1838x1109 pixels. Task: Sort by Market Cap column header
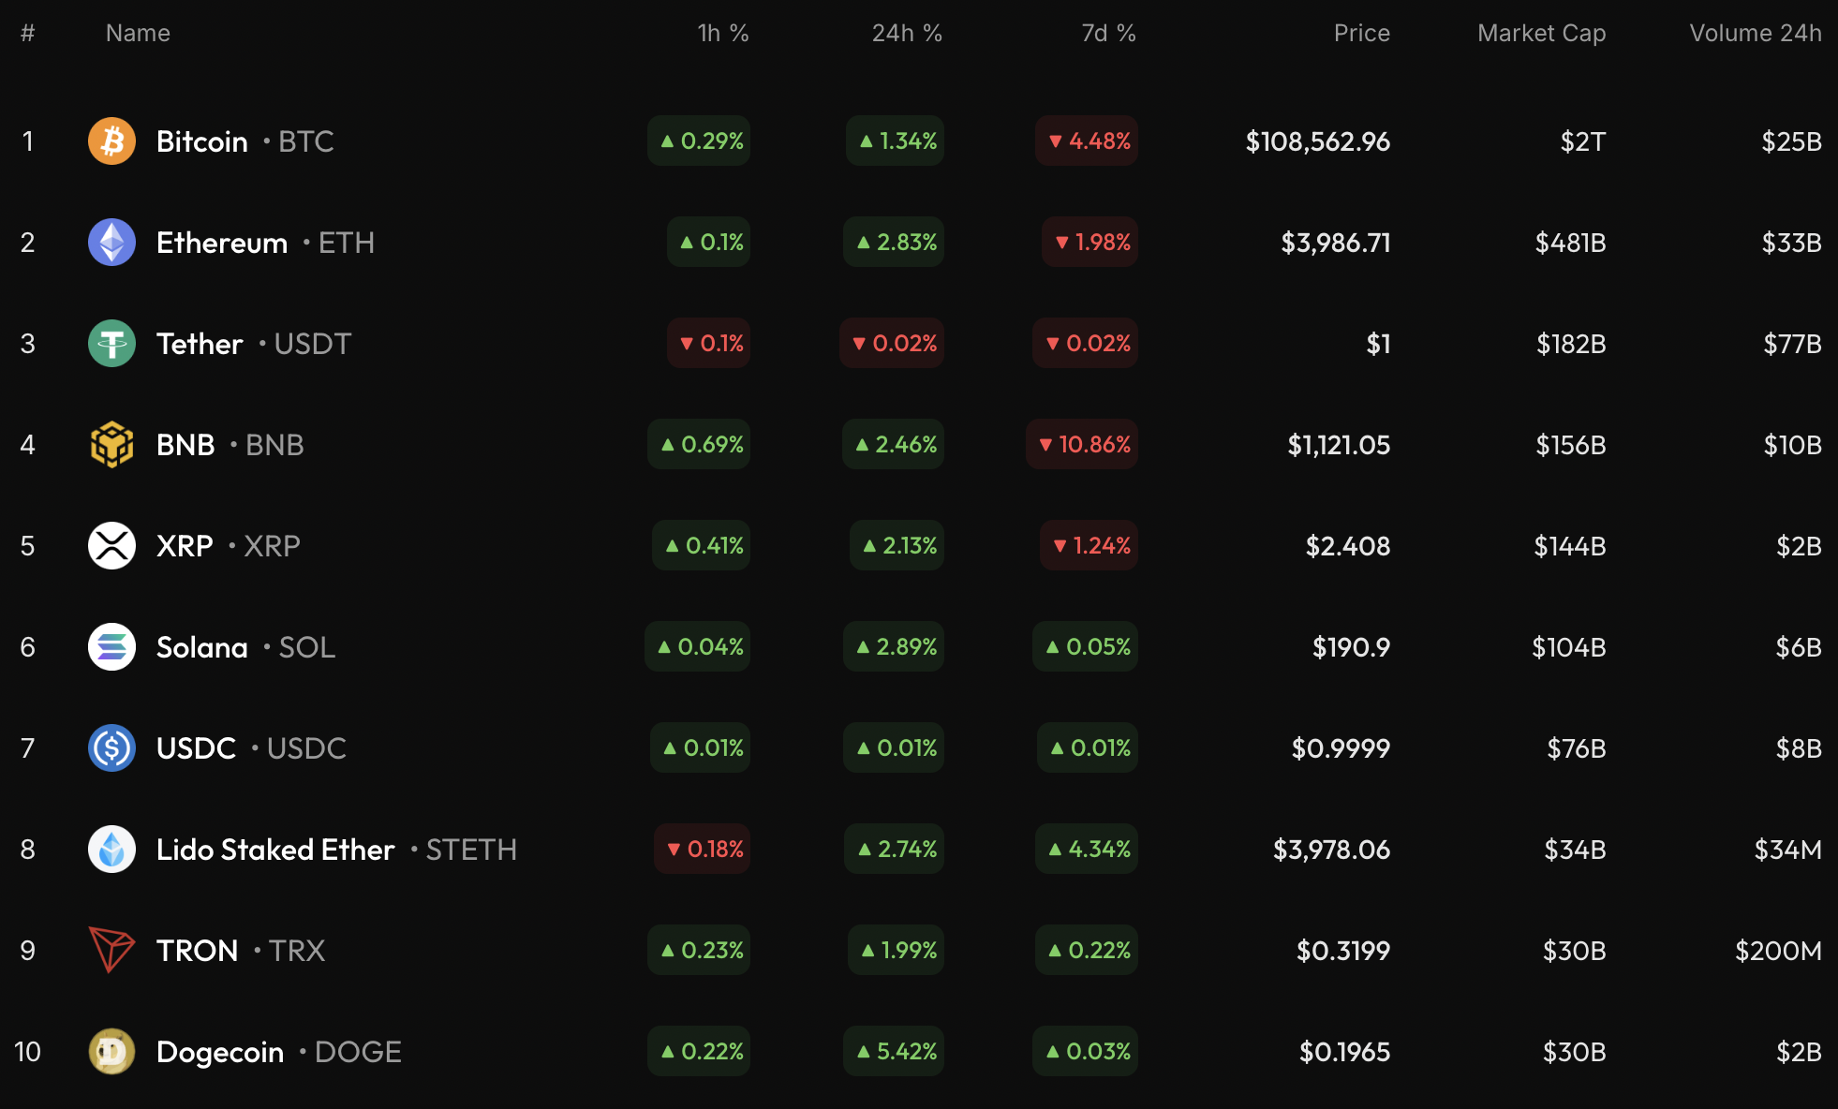tap(1541, 33)
